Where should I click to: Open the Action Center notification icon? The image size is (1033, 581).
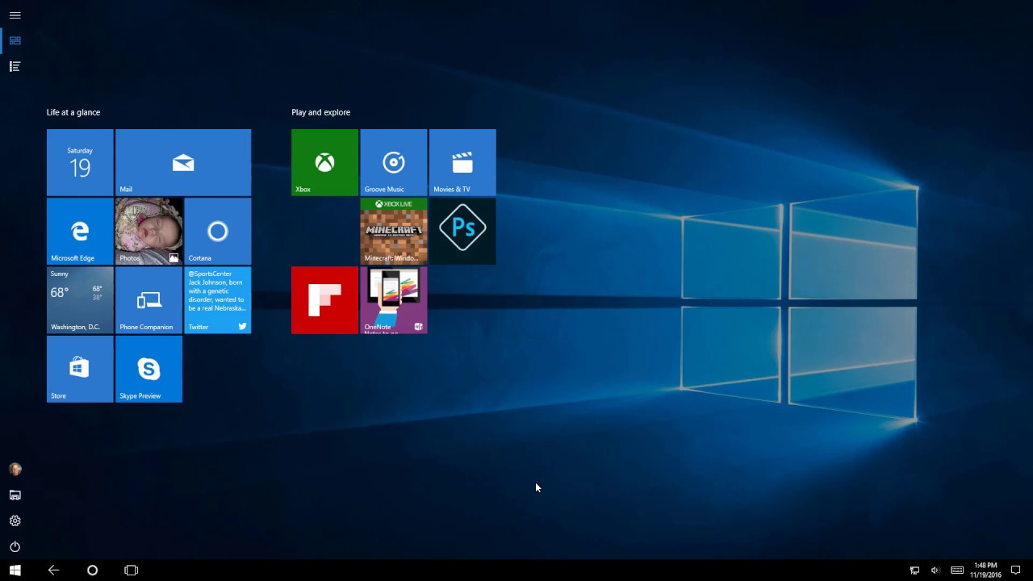tap(1016, 571)
